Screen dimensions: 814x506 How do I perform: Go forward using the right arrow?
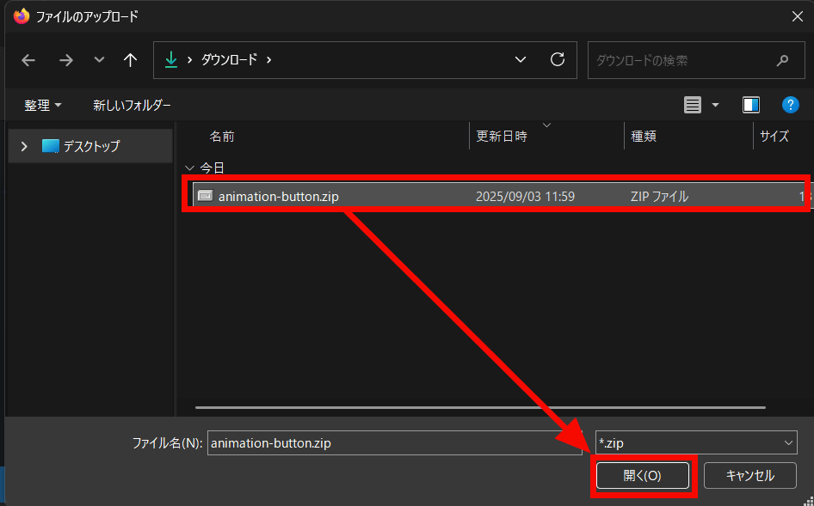(66, 61)
